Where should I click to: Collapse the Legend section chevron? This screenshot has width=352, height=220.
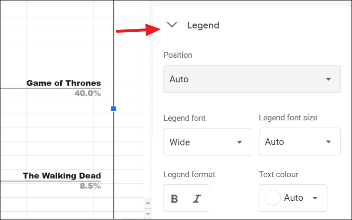[x=172, y=25]
